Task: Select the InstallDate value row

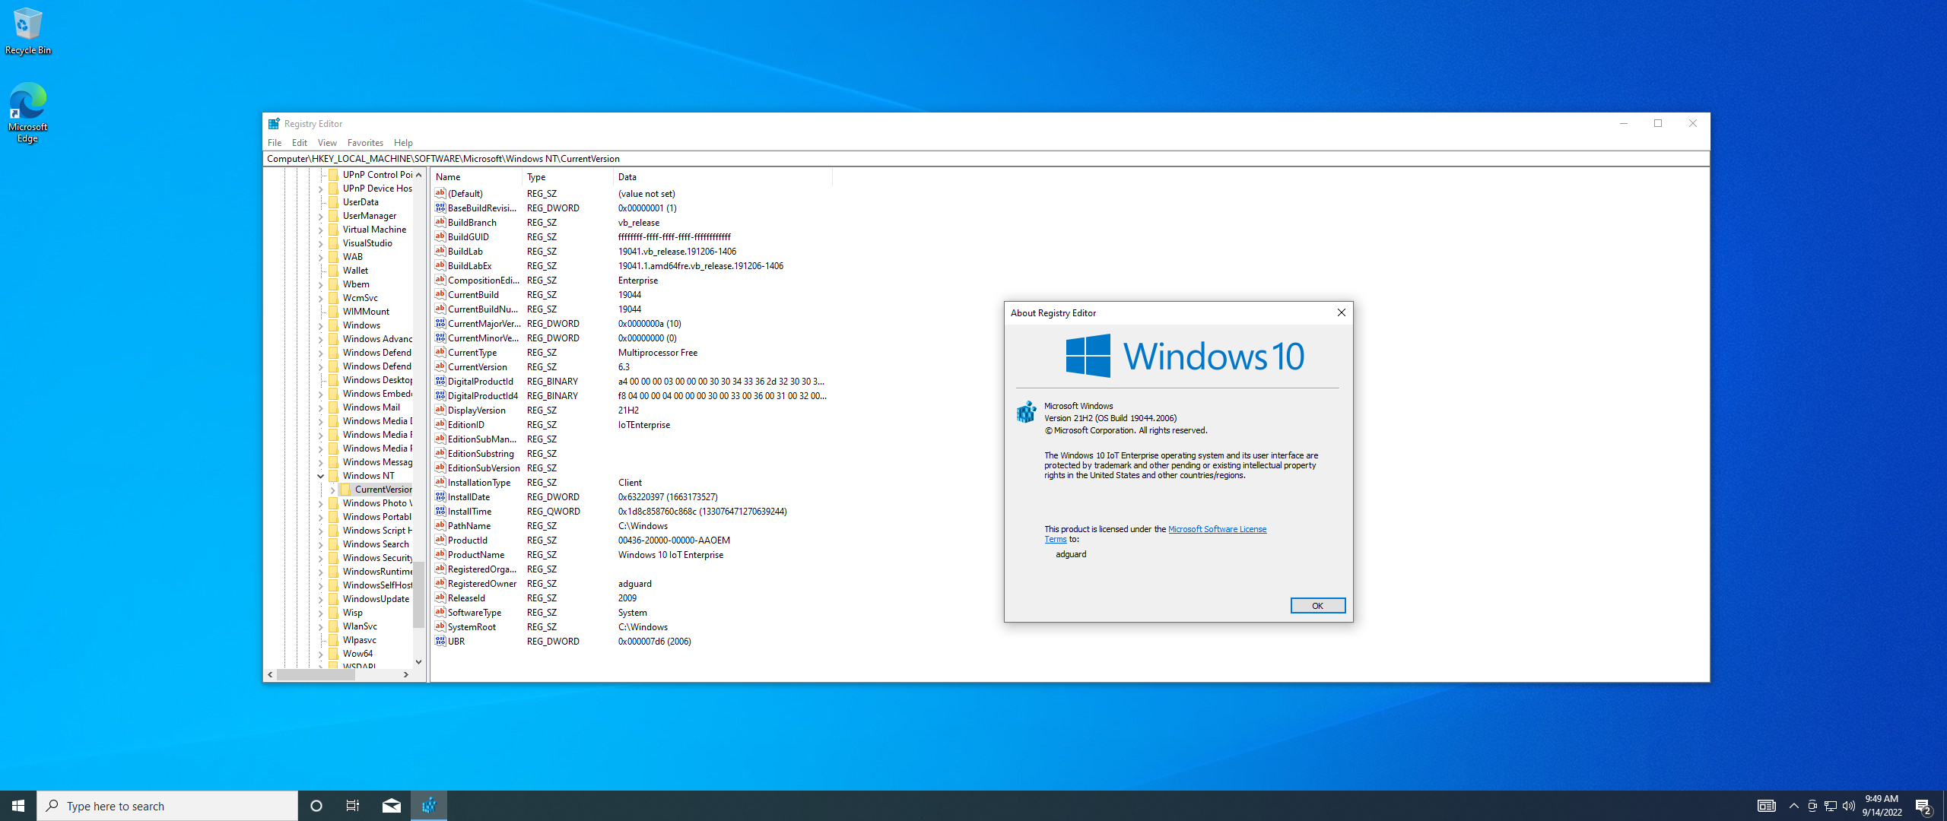Action: [x=631, y=496]
